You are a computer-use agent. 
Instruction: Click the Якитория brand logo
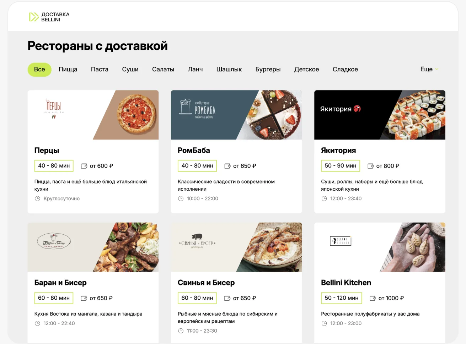(341, 109)
